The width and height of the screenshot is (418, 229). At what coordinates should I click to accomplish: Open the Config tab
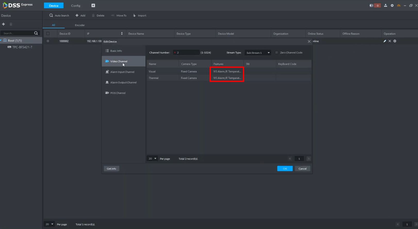point(76,6)
